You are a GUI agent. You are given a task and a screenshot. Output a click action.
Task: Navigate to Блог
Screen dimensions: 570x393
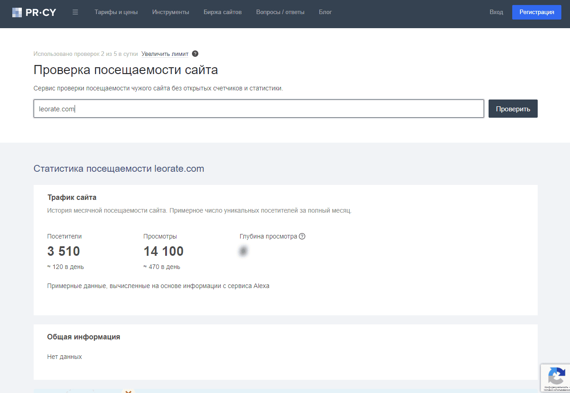[325, 12]
